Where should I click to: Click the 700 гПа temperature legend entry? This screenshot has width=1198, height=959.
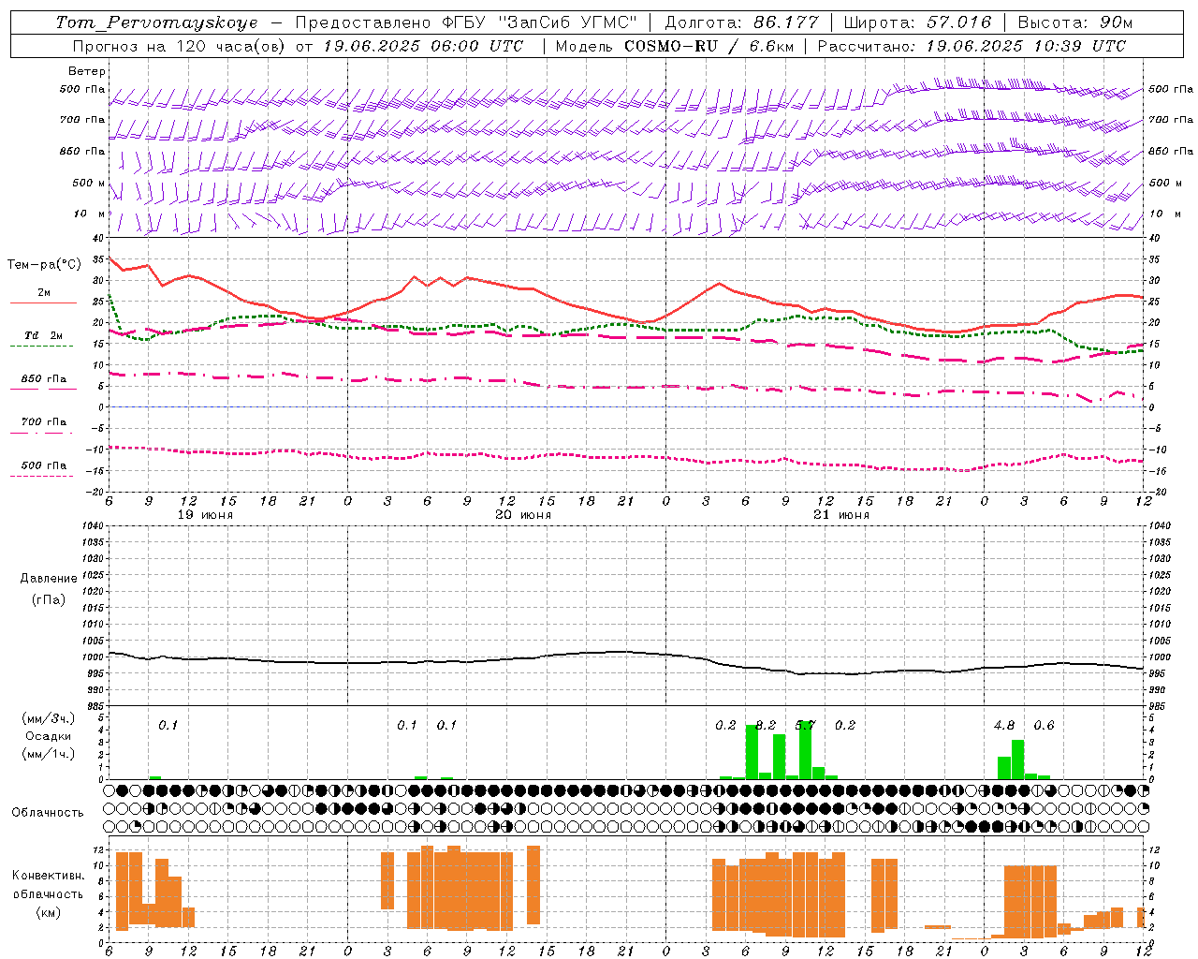click(44, 422)
